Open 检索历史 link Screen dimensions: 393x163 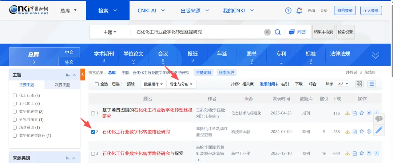click(226, 73)
